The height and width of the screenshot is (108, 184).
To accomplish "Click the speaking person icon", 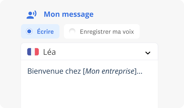I will point(31,14).
